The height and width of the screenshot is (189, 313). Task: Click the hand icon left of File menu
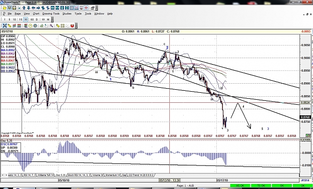4,14
